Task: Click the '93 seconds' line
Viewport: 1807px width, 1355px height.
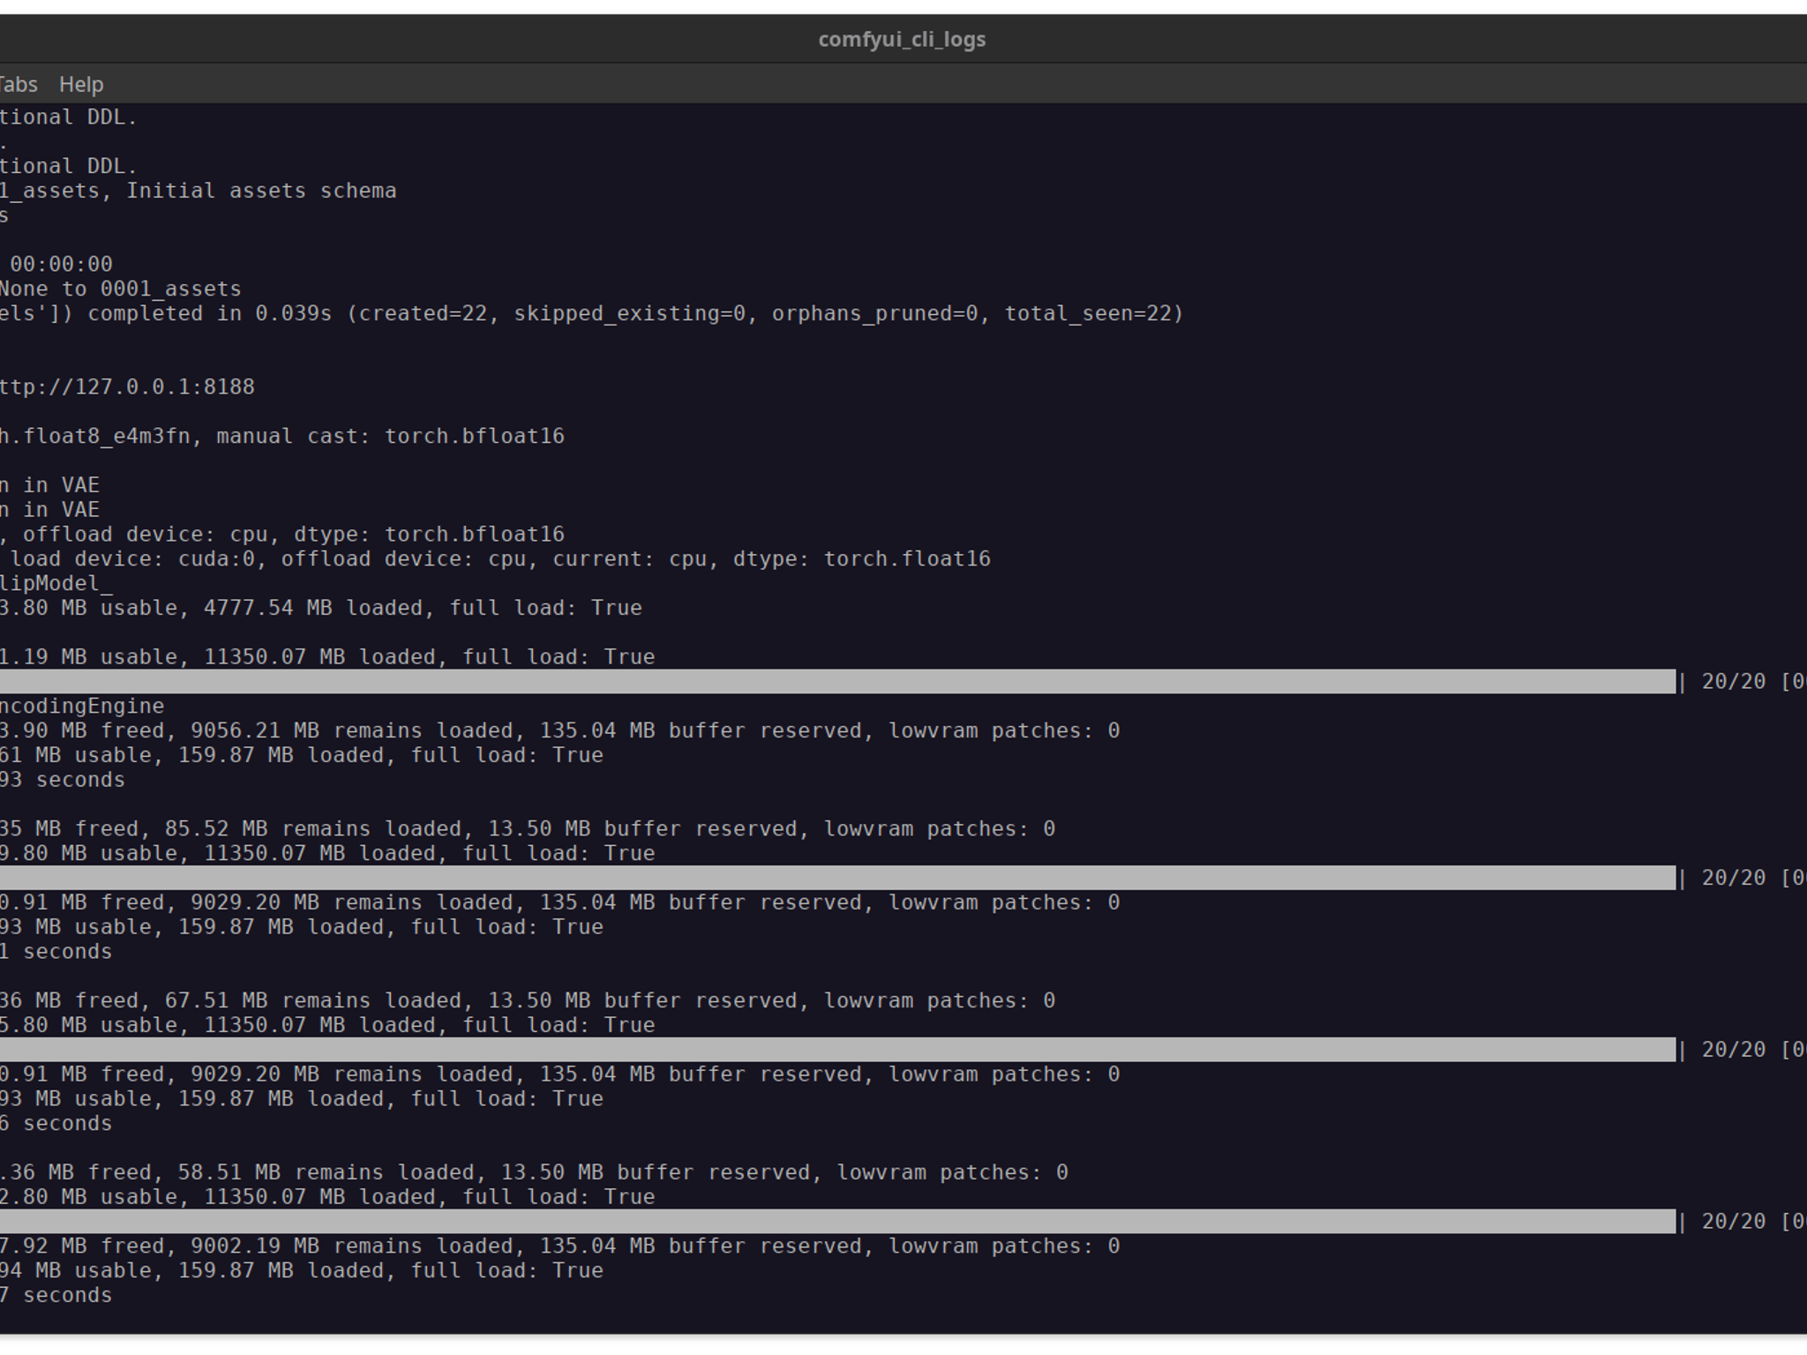Action: click(63, 781)
